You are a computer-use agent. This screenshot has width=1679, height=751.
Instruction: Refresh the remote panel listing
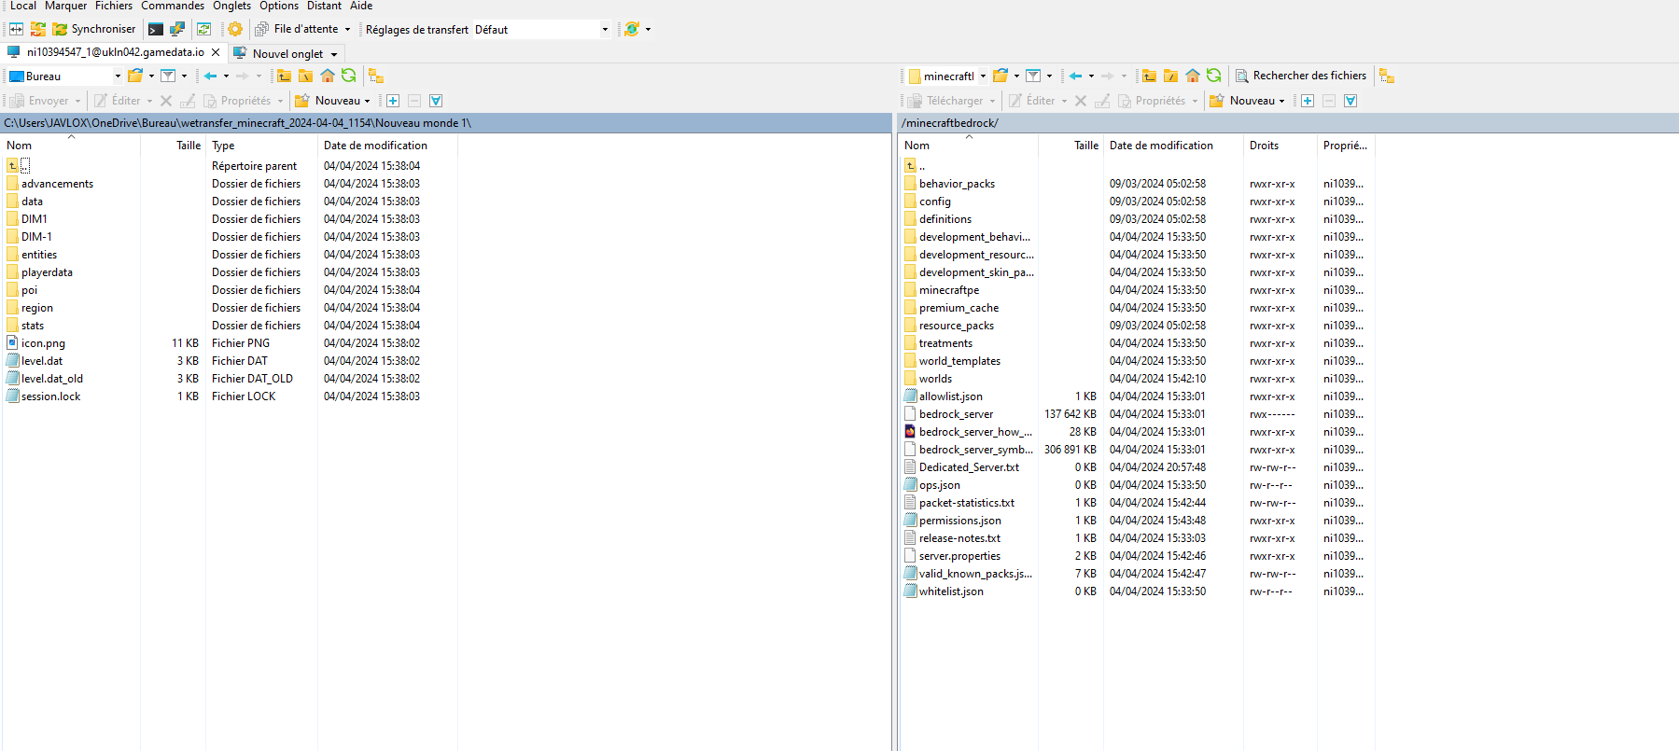1214,76
